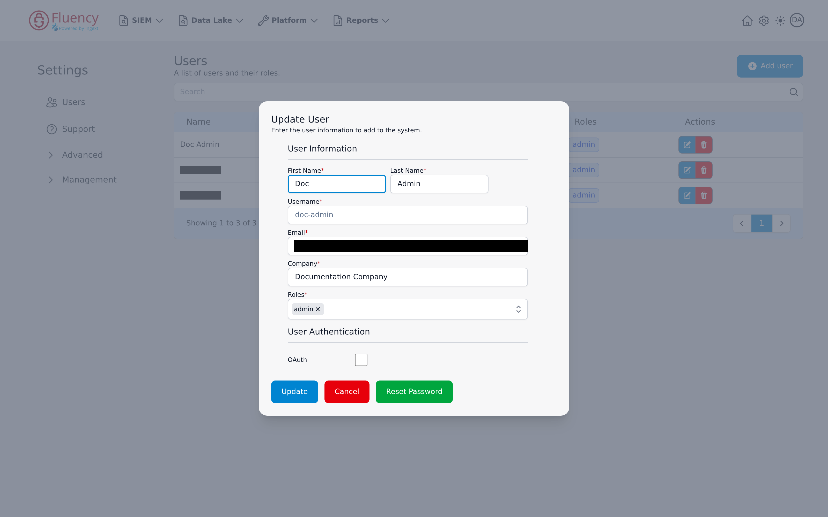The image size is (828, 517).
Task: Open the Platform menu
Action: 288,20
